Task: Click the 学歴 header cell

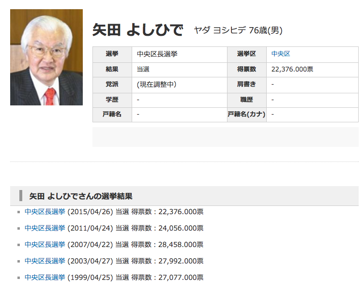Action: pyautogui.click(x=112, y=100)
